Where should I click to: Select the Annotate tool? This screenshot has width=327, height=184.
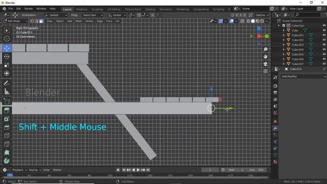pyautogui.click(x=7, y=83)
